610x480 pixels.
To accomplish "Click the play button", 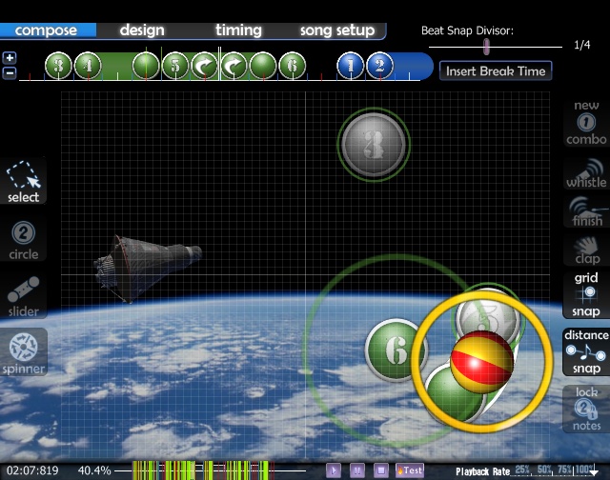I will (334, 470).
